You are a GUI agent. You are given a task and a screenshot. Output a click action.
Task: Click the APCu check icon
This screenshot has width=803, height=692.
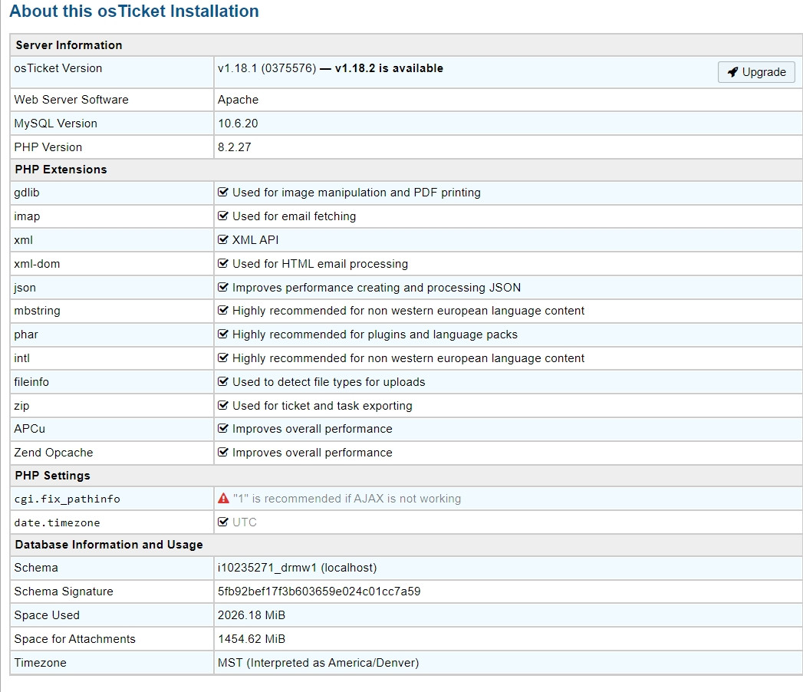(x=222, y=428)
